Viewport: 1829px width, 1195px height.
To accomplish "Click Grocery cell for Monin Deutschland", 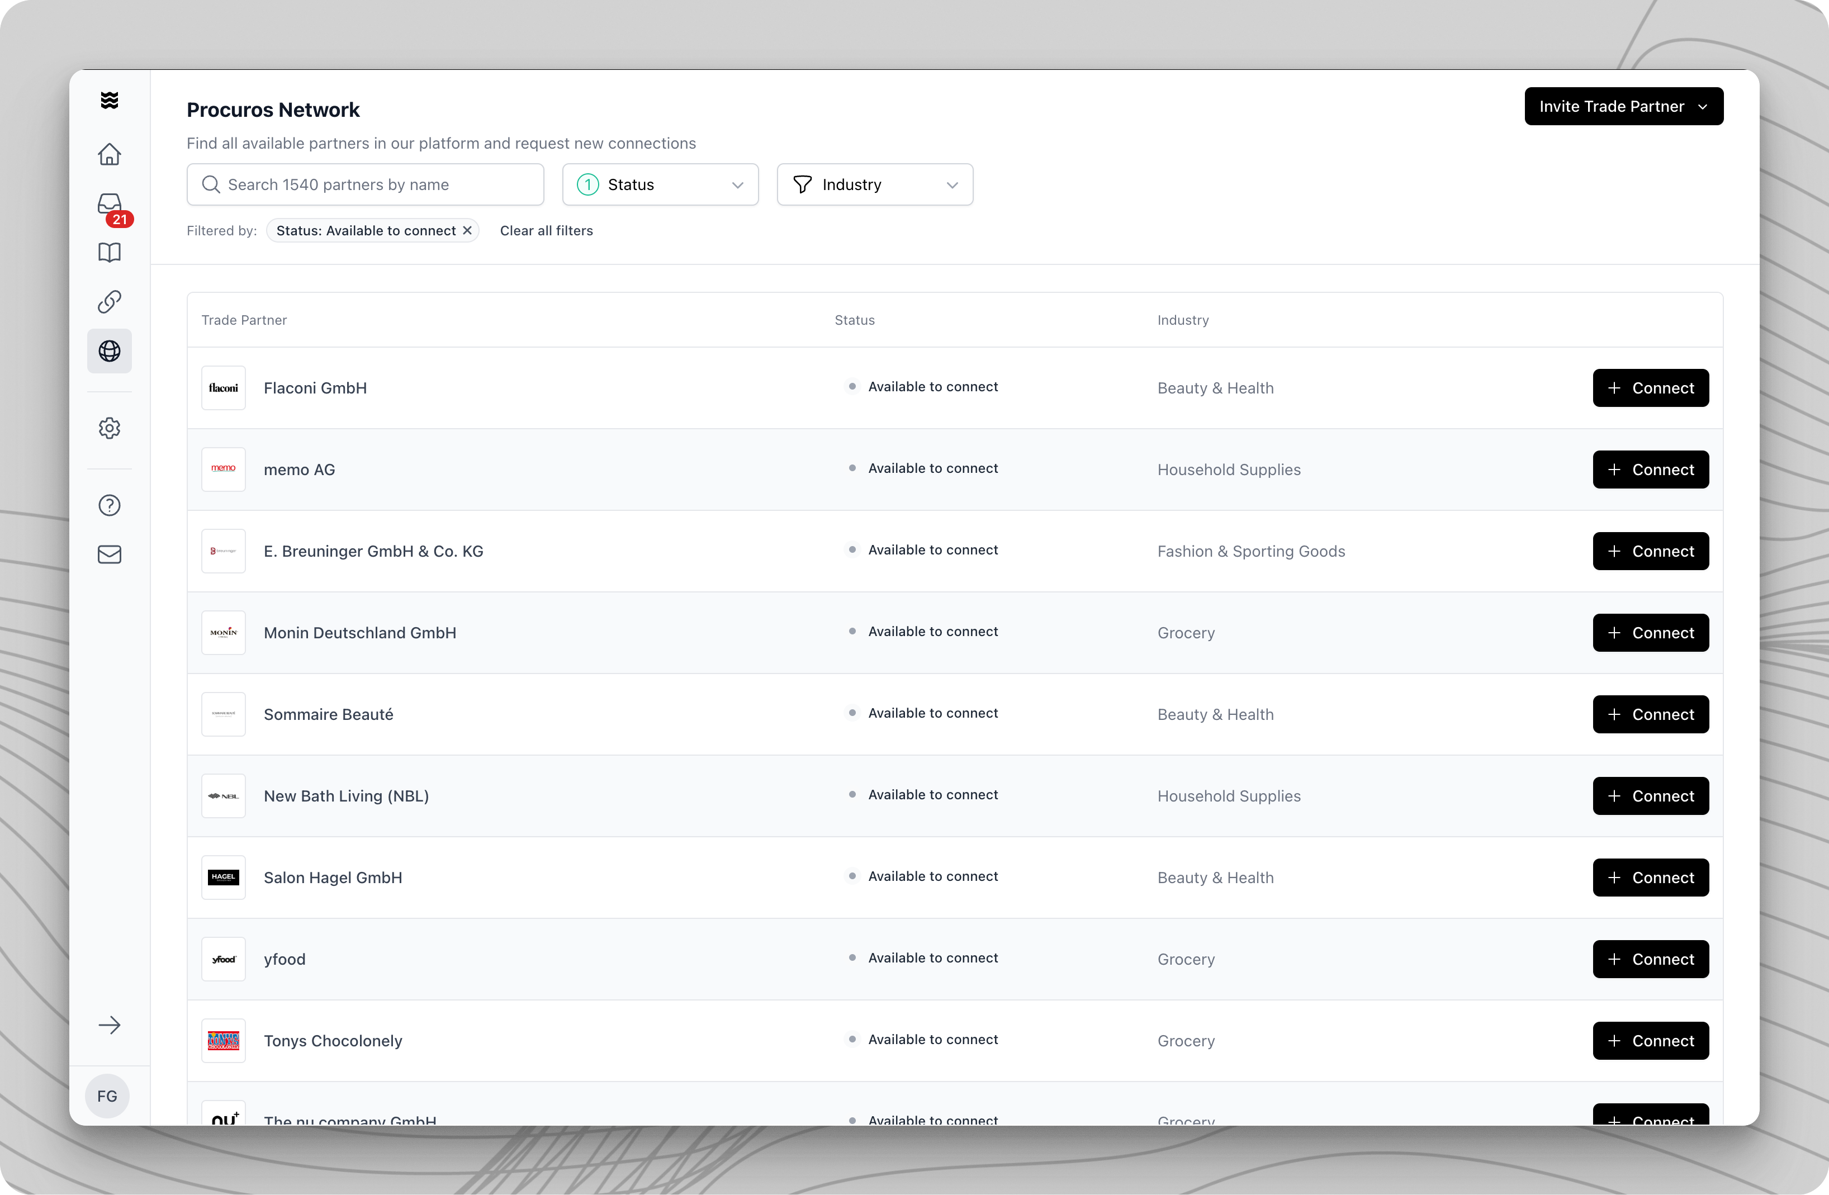I will tap(1186, 633).
